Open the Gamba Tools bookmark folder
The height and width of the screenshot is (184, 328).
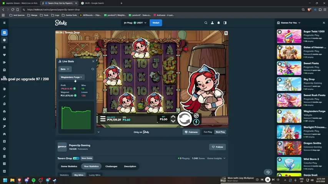(70, 15)
